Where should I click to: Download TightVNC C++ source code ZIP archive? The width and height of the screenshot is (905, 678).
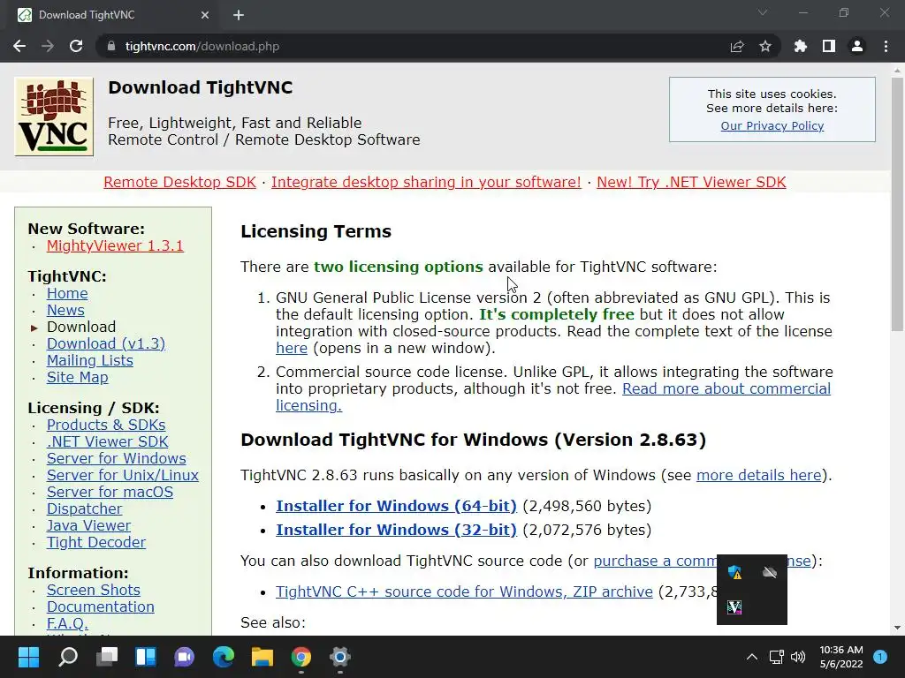[x=464, y=591]
